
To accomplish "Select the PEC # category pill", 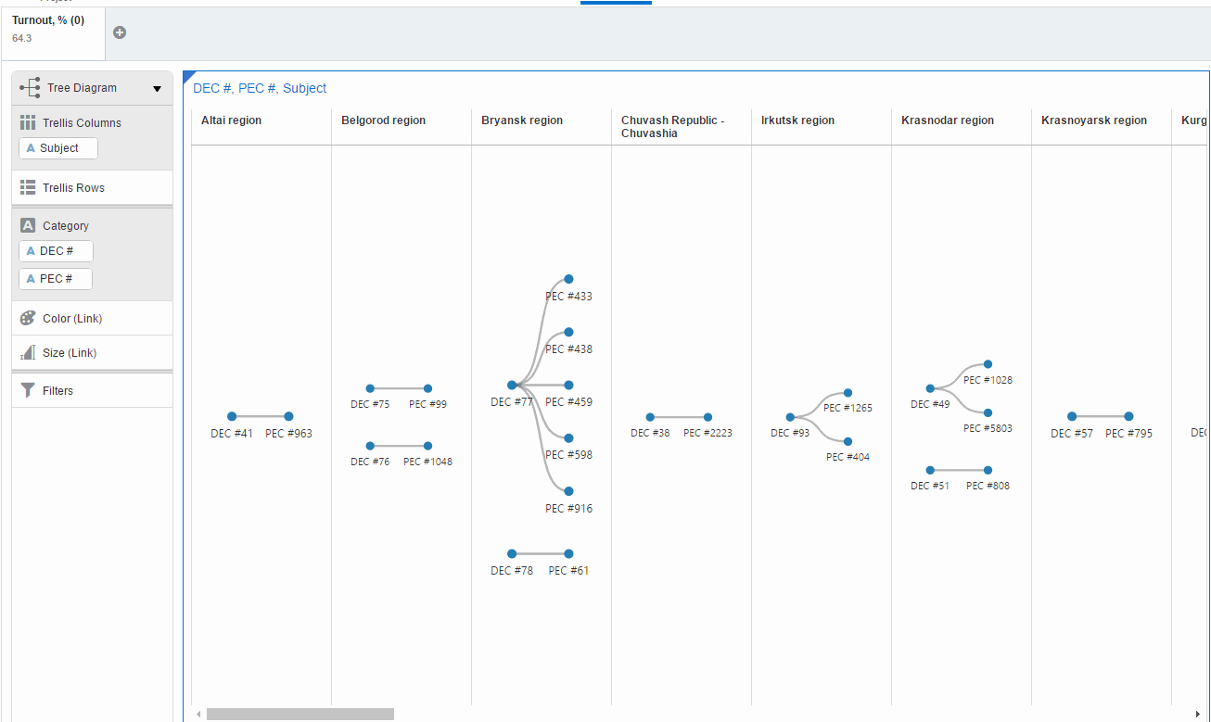I will (x=56, y=279).
